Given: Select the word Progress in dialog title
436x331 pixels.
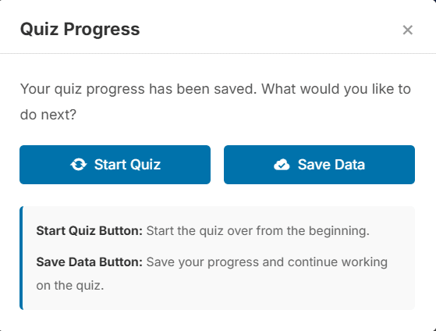Looking at the screenshot, I should (x=101, y=30).
